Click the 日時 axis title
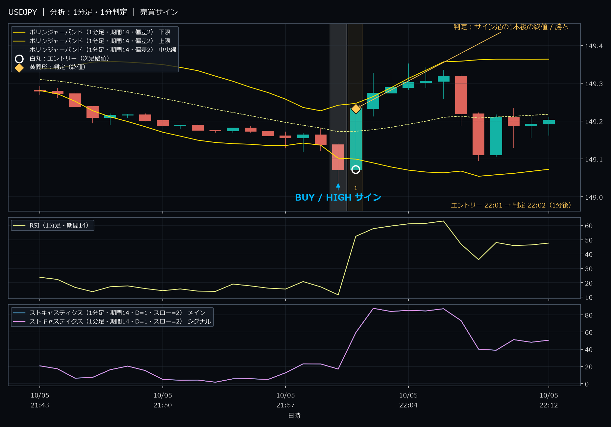 coord(294,416)
